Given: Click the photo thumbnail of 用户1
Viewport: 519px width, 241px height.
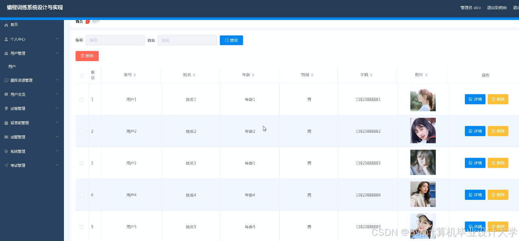Looking at the screenshot, I should point(423,99).
